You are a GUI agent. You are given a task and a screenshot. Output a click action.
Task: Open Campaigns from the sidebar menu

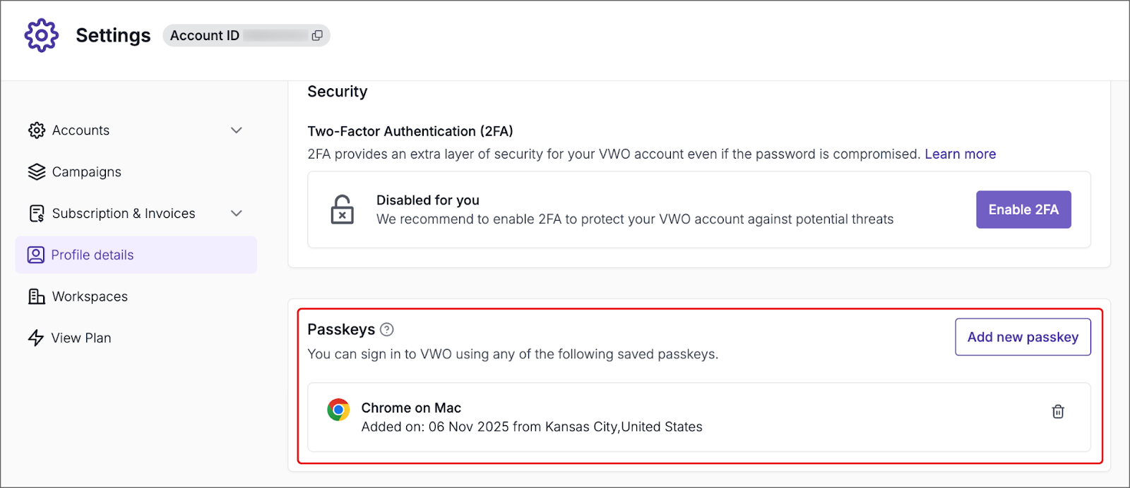87,171
